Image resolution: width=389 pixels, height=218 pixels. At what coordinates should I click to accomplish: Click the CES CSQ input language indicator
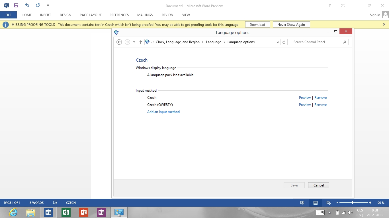click(360, 213)
